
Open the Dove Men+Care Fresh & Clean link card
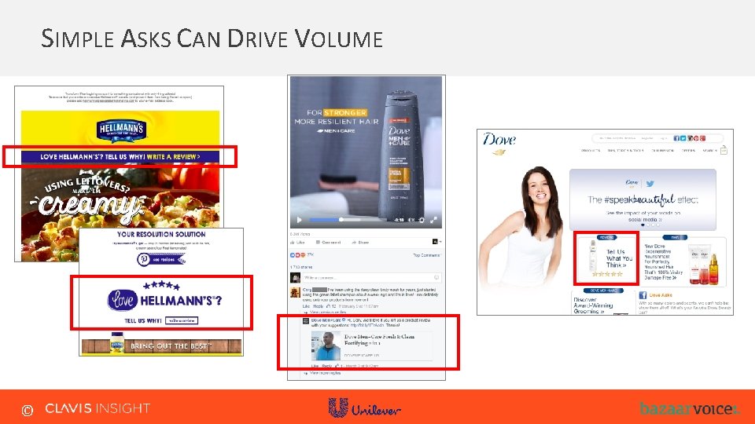point(372,345)
